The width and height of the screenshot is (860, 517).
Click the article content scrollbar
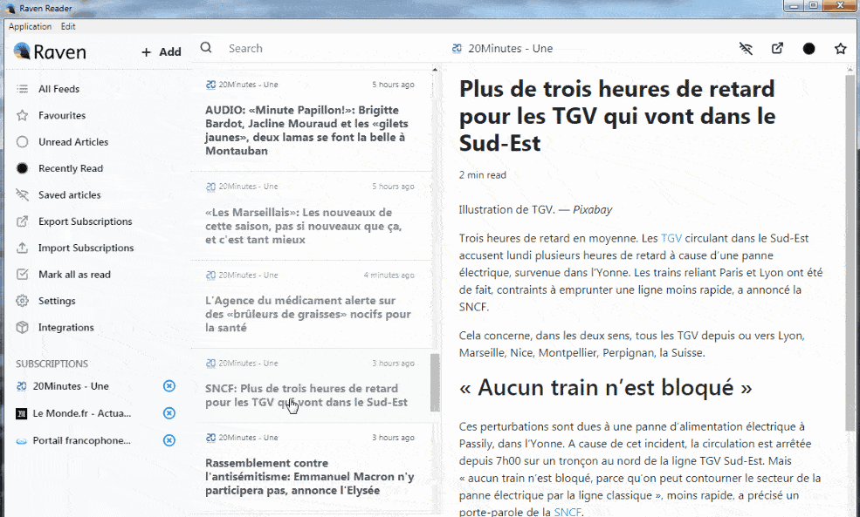click(x=850, y=252)
